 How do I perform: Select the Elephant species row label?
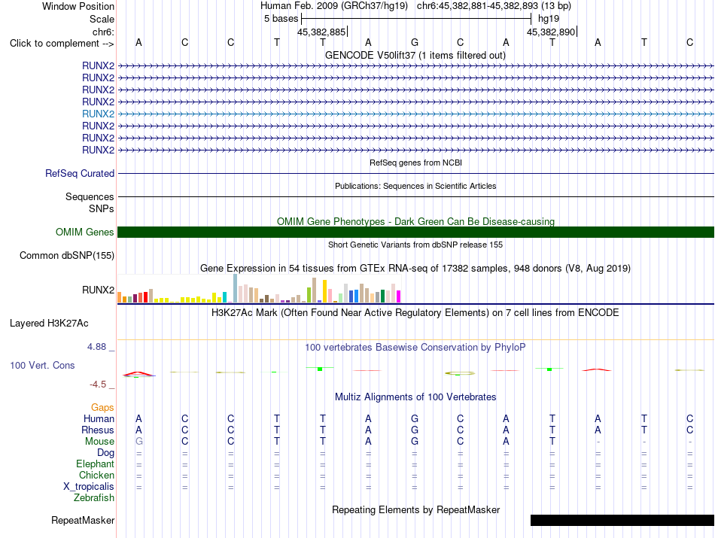(x=95, y=464)
